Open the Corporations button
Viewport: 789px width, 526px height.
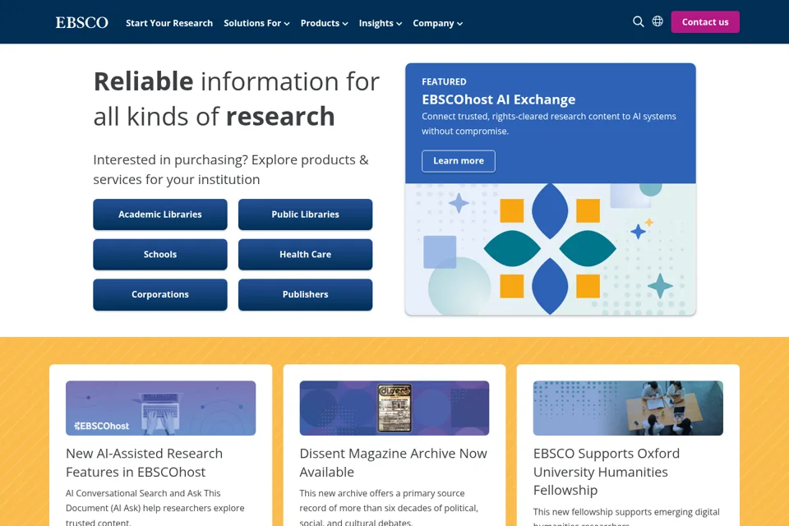coord(160,294)
